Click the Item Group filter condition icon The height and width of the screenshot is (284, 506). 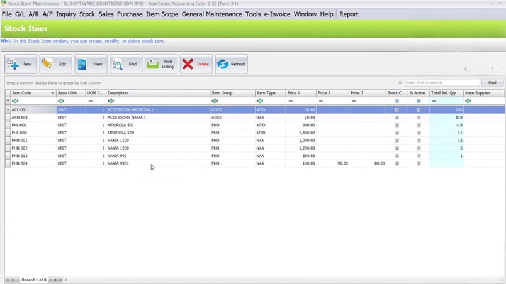215,101
